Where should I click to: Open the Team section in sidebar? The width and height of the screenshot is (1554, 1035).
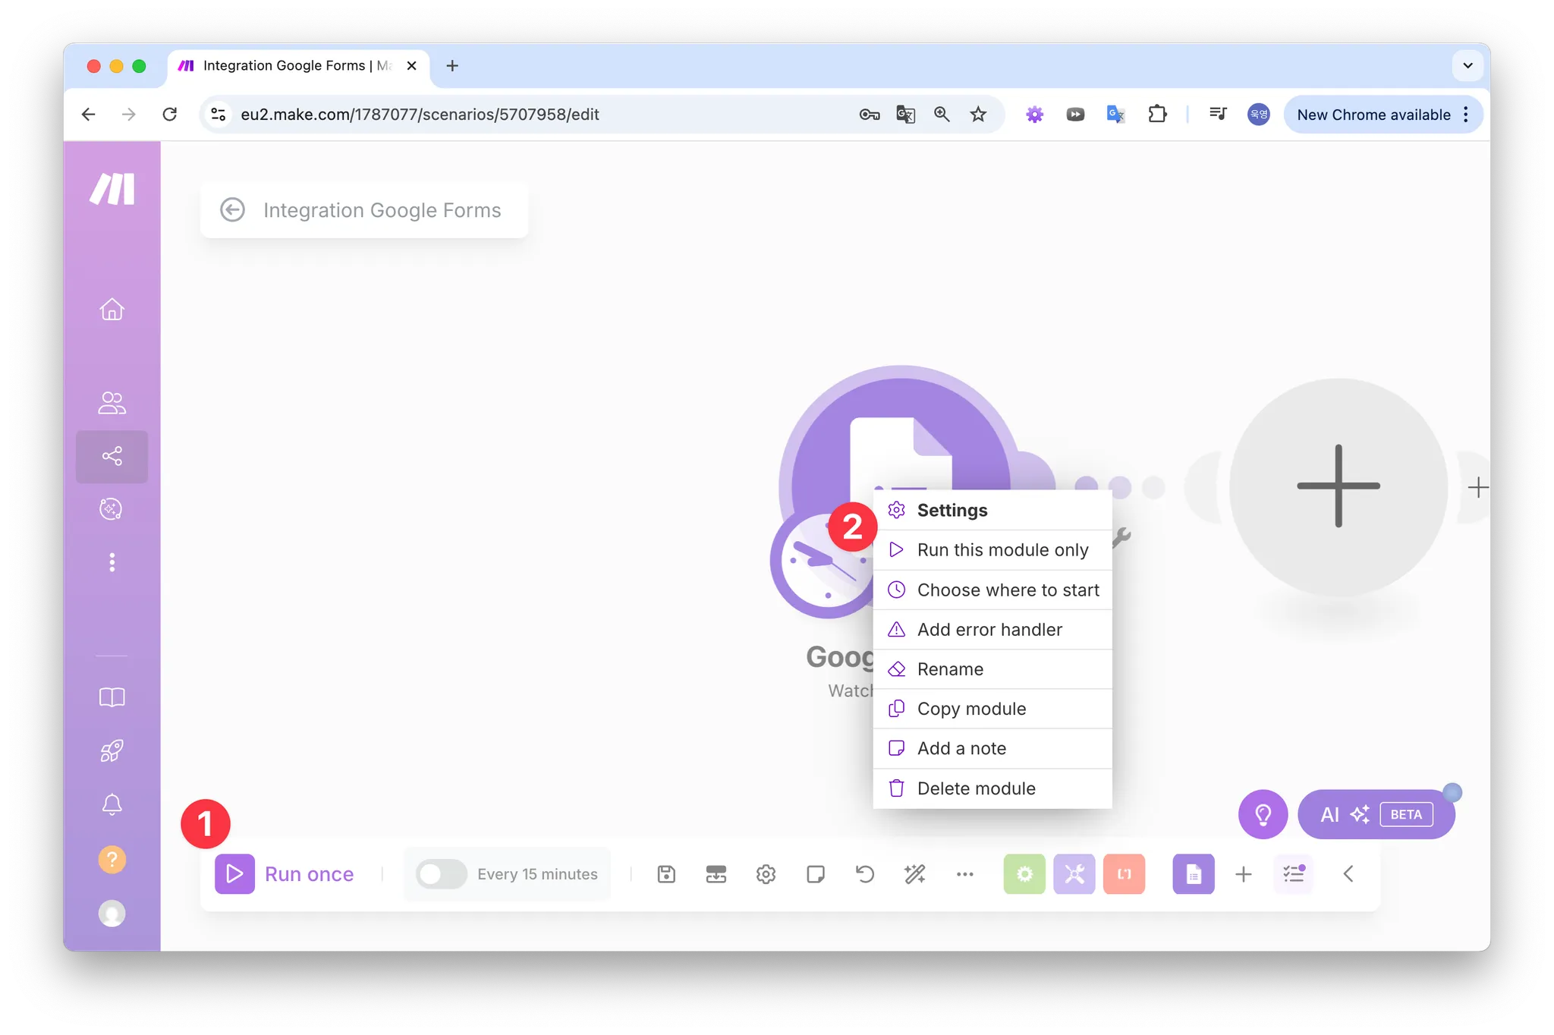[112, 402]
